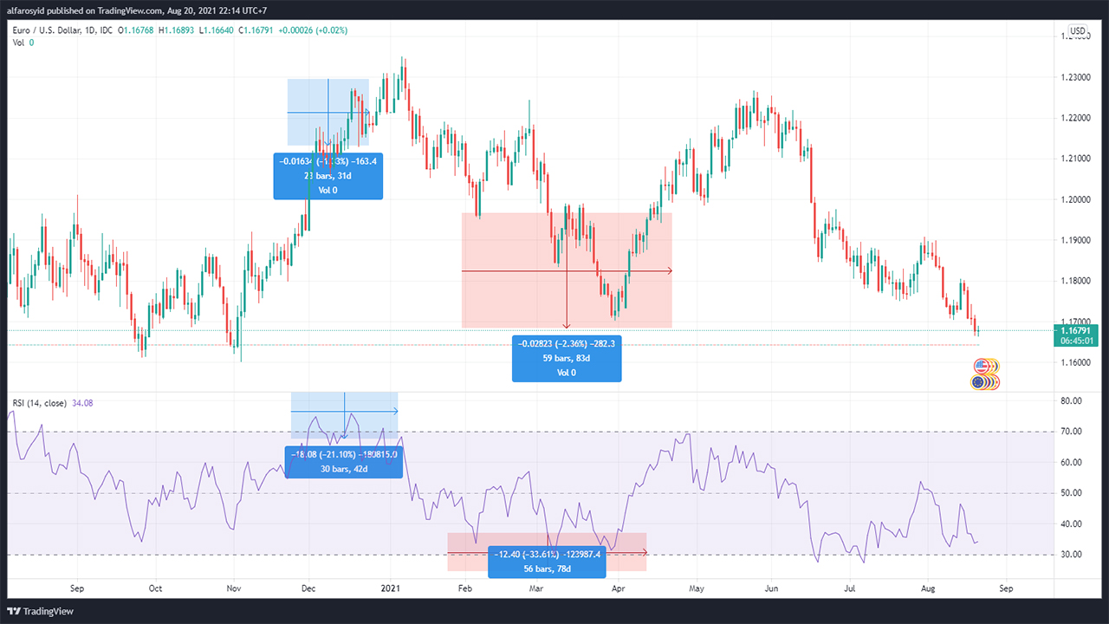The image size is (1109, 624).
Task: Click the EU flag economic event icon
Action: coord(979,382)
